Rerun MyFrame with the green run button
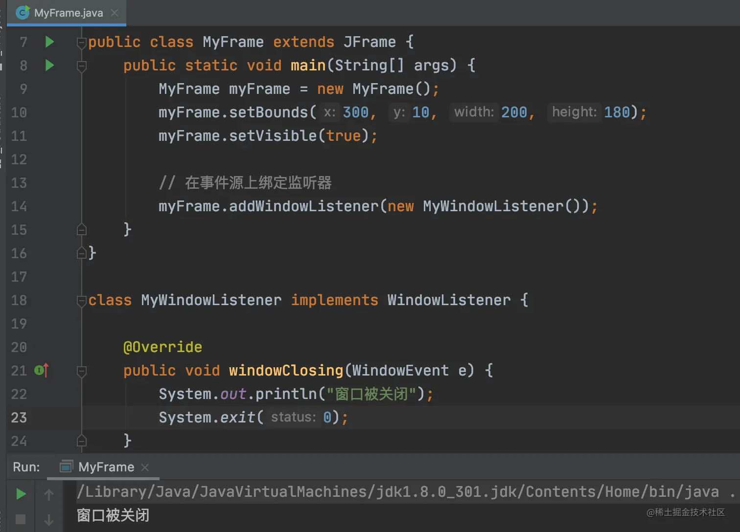 click(x=21, y=494)
